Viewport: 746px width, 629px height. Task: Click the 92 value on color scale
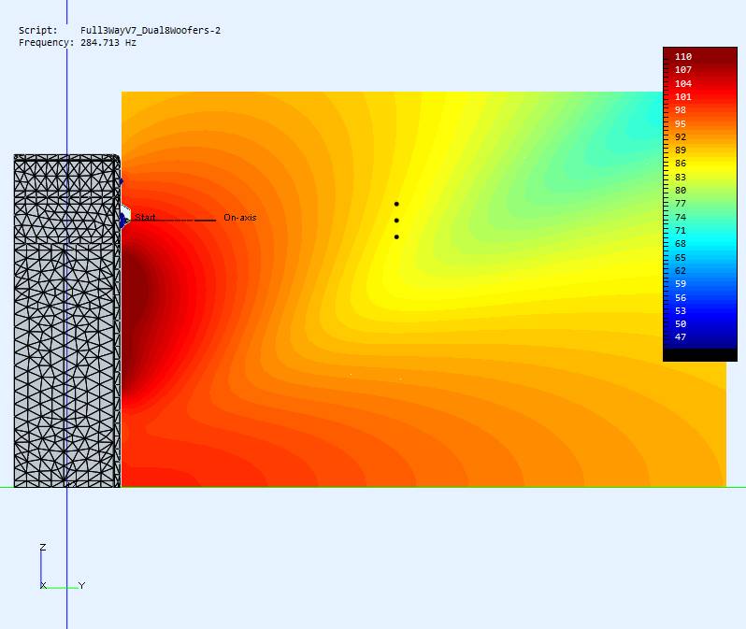[681, 137]
